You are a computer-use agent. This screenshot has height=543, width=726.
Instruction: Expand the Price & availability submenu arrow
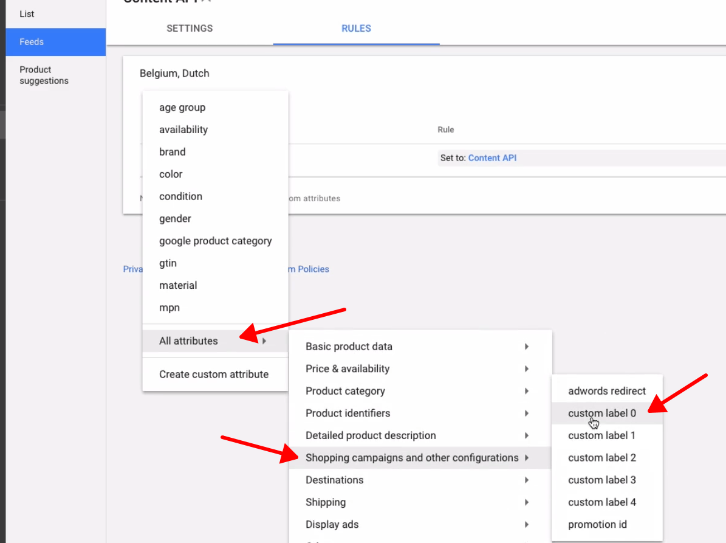[x=526, y=369]
